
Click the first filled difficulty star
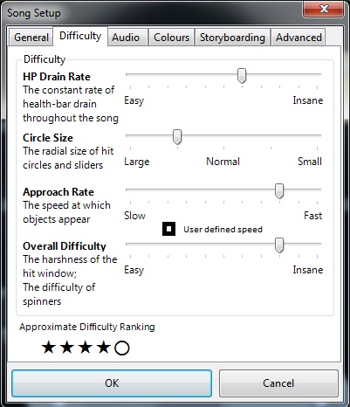coord(49,348)
